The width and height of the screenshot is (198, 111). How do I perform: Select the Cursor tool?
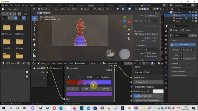[x=34, y=23]
